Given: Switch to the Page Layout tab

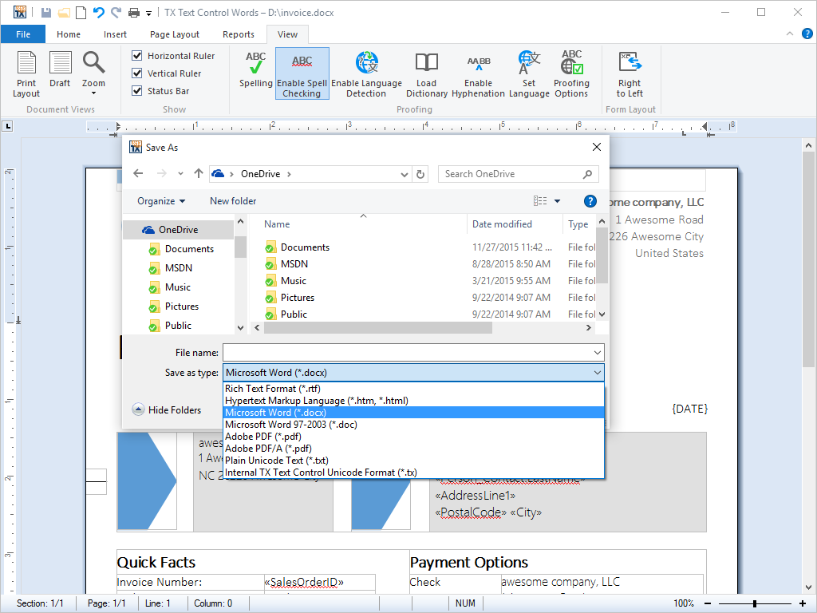Looking at the screenshot, I should [175, 34].
